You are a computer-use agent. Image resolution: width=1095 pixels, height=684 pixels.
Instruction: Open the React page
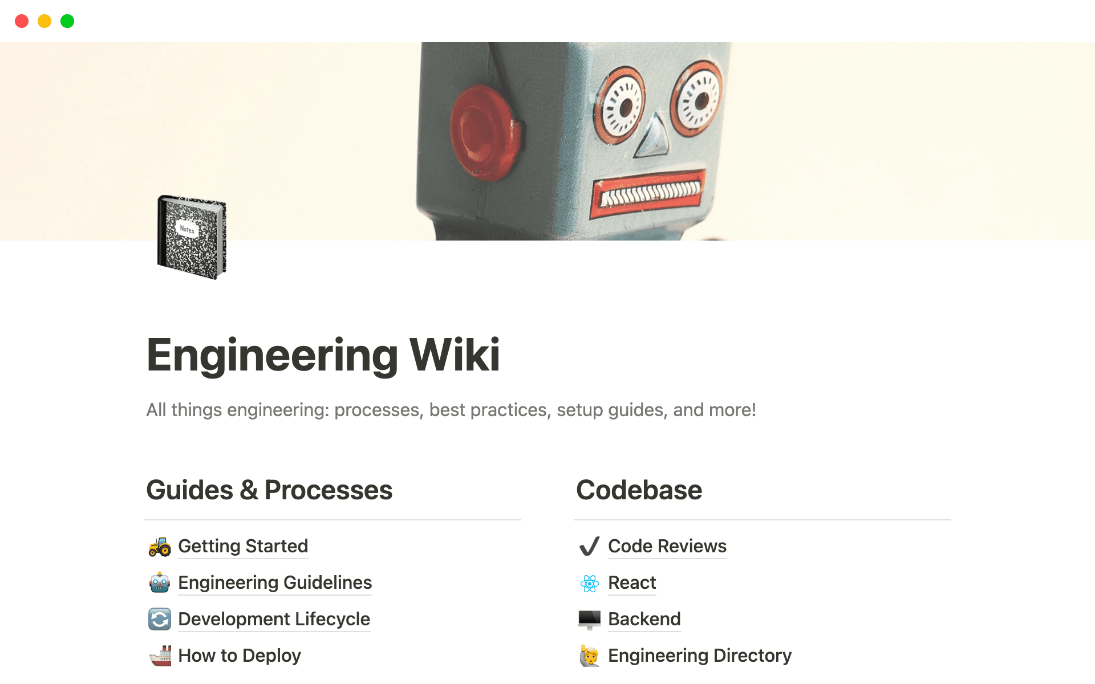631,583
